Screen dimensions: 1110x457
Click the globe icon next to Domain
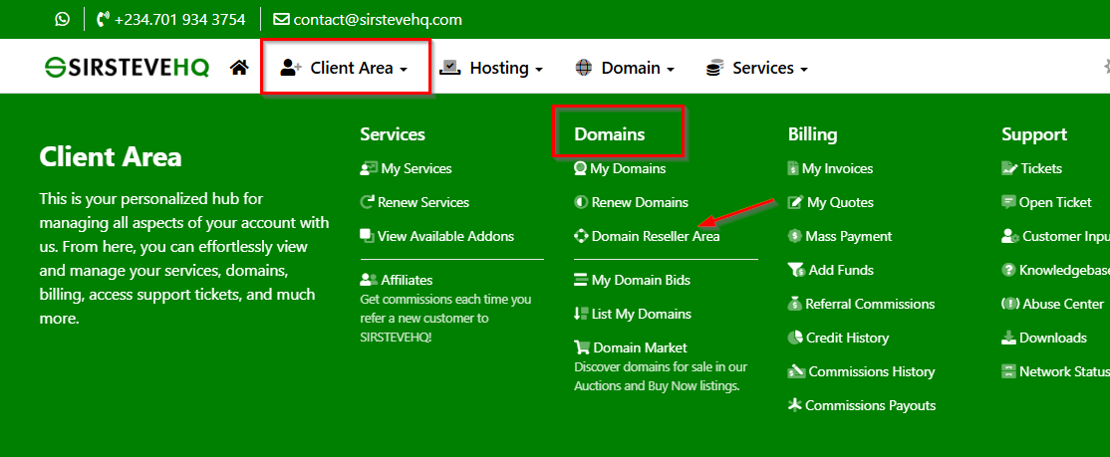click(x=583, y=68)
